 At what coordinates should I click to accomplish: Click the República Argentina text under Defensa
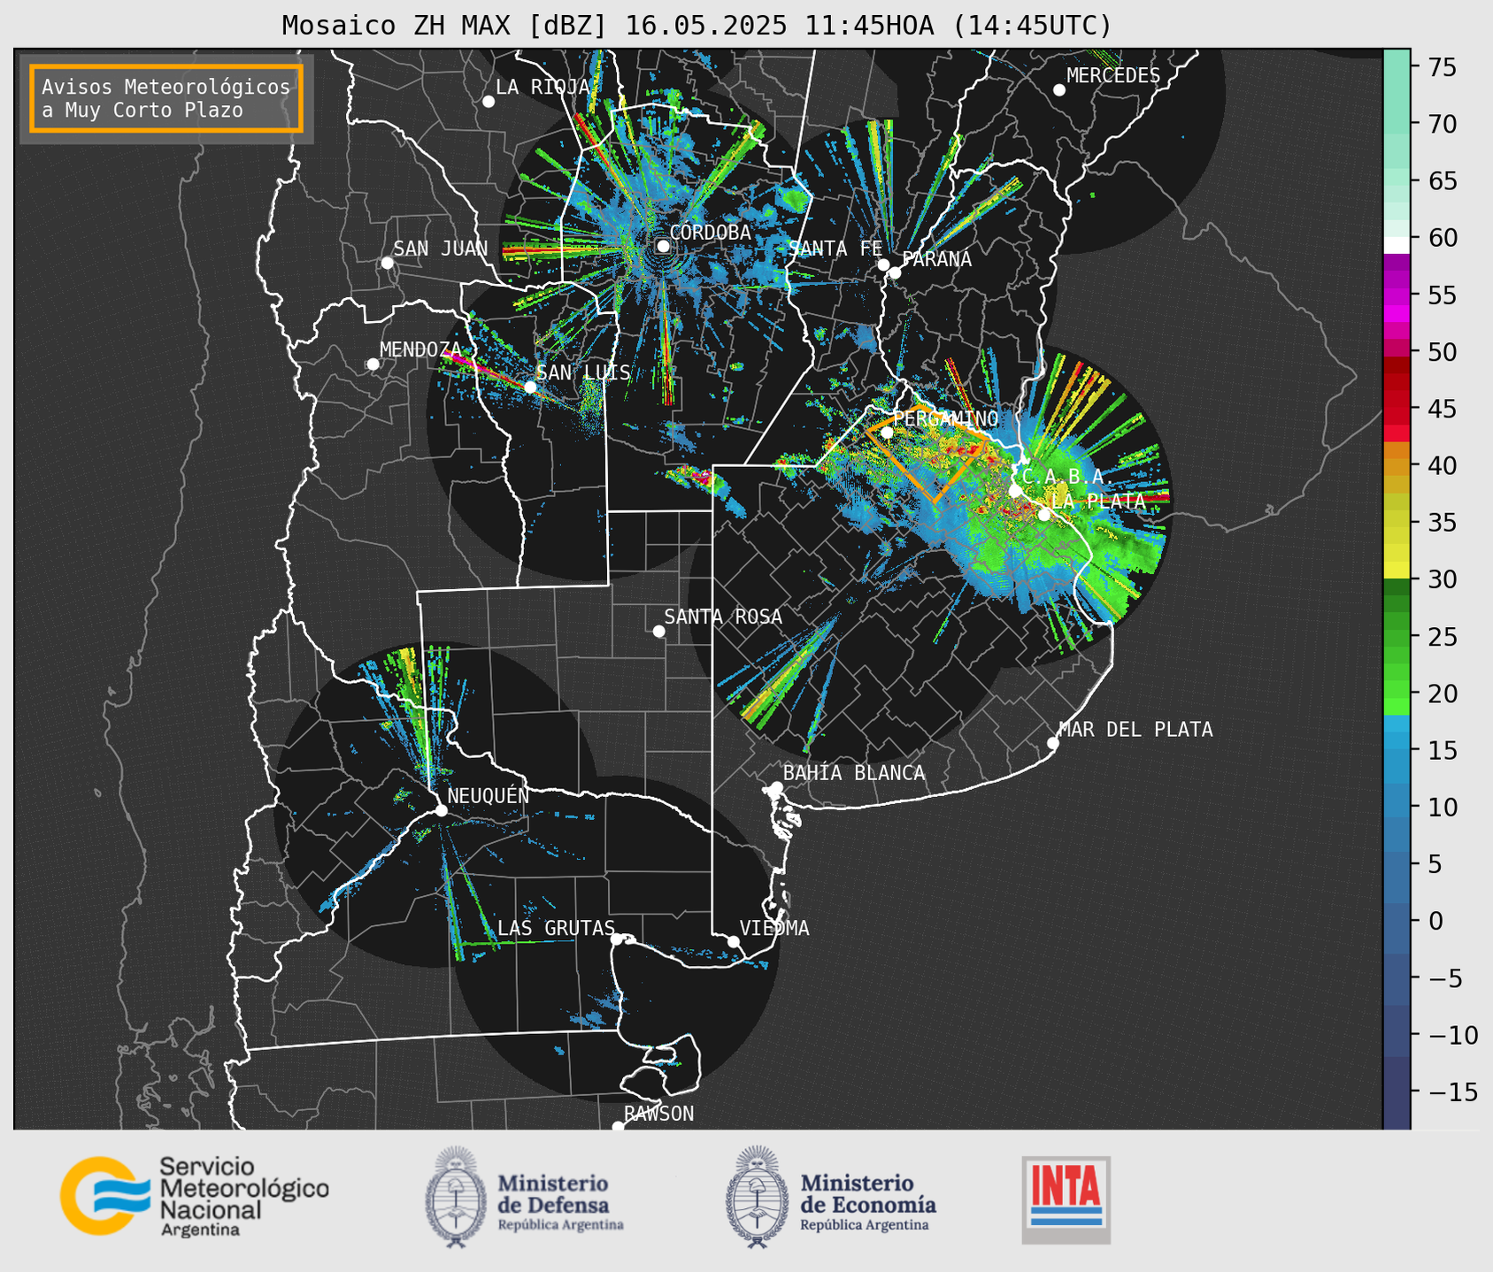[561, 1225]
